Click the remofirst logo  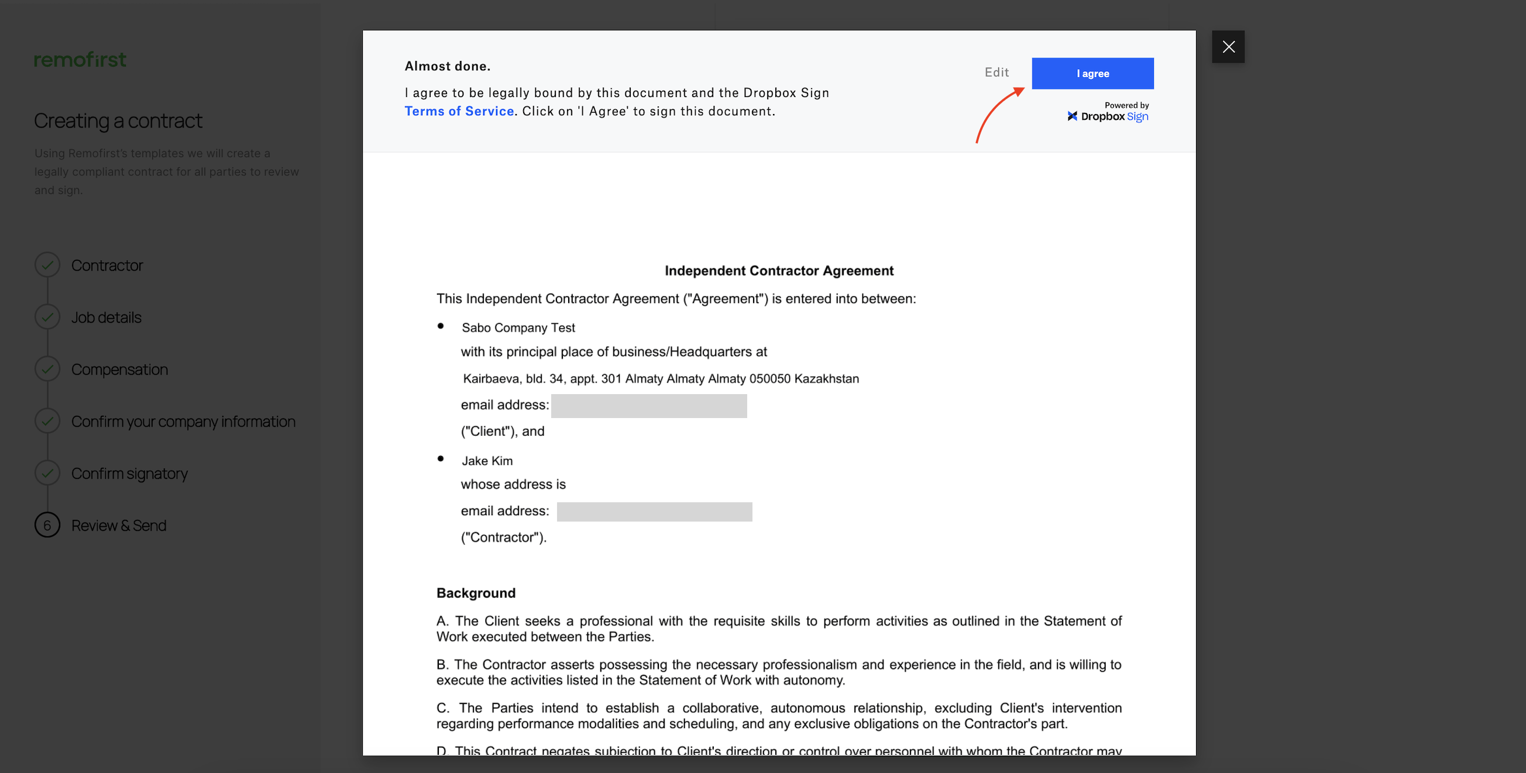(80, 59)
